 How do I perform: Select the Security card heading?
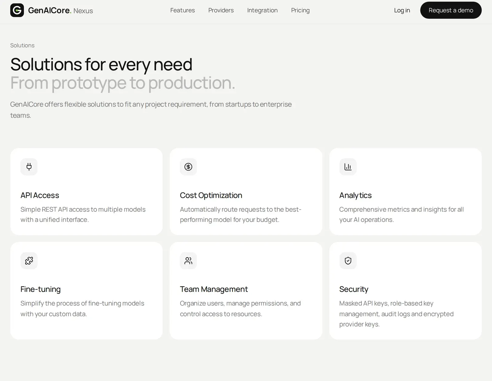click(x=354, y=289)
